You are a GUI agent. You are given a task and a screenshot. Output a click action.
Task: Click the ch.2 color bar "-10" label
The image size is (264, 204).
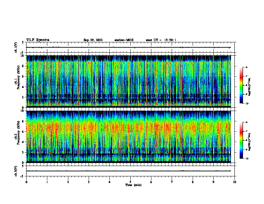coord(246,159)
